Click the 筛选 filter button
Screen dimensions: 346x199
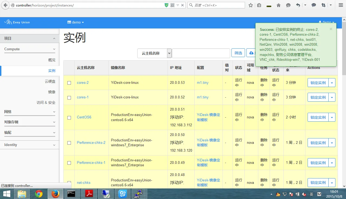click(238, 53)
